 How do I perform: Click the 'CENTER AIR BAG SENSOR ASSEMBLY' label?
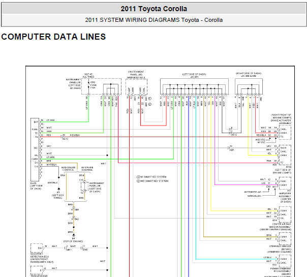tap(280, 226)
